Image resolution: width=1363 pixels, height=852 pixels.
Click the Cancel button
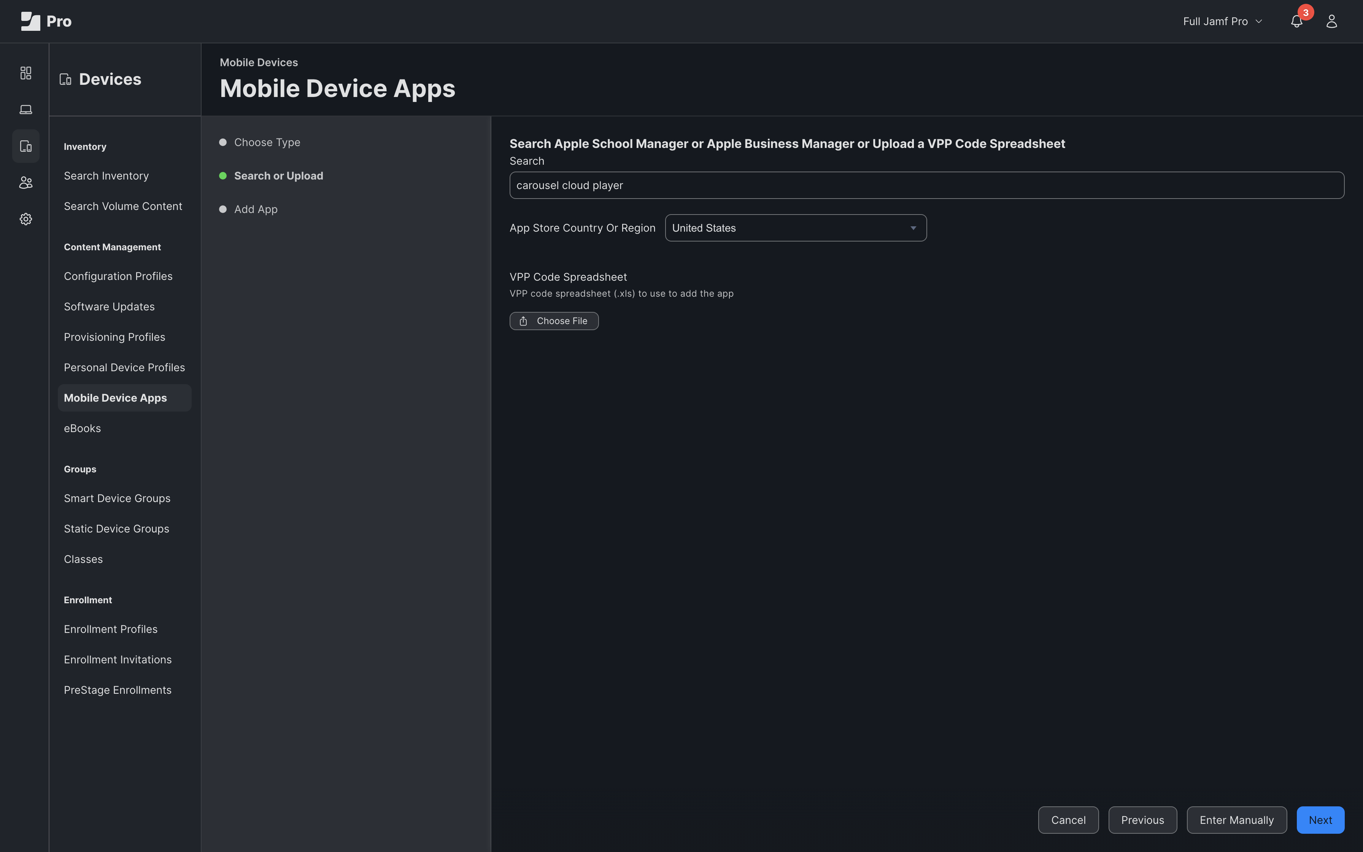(1068, 820)
